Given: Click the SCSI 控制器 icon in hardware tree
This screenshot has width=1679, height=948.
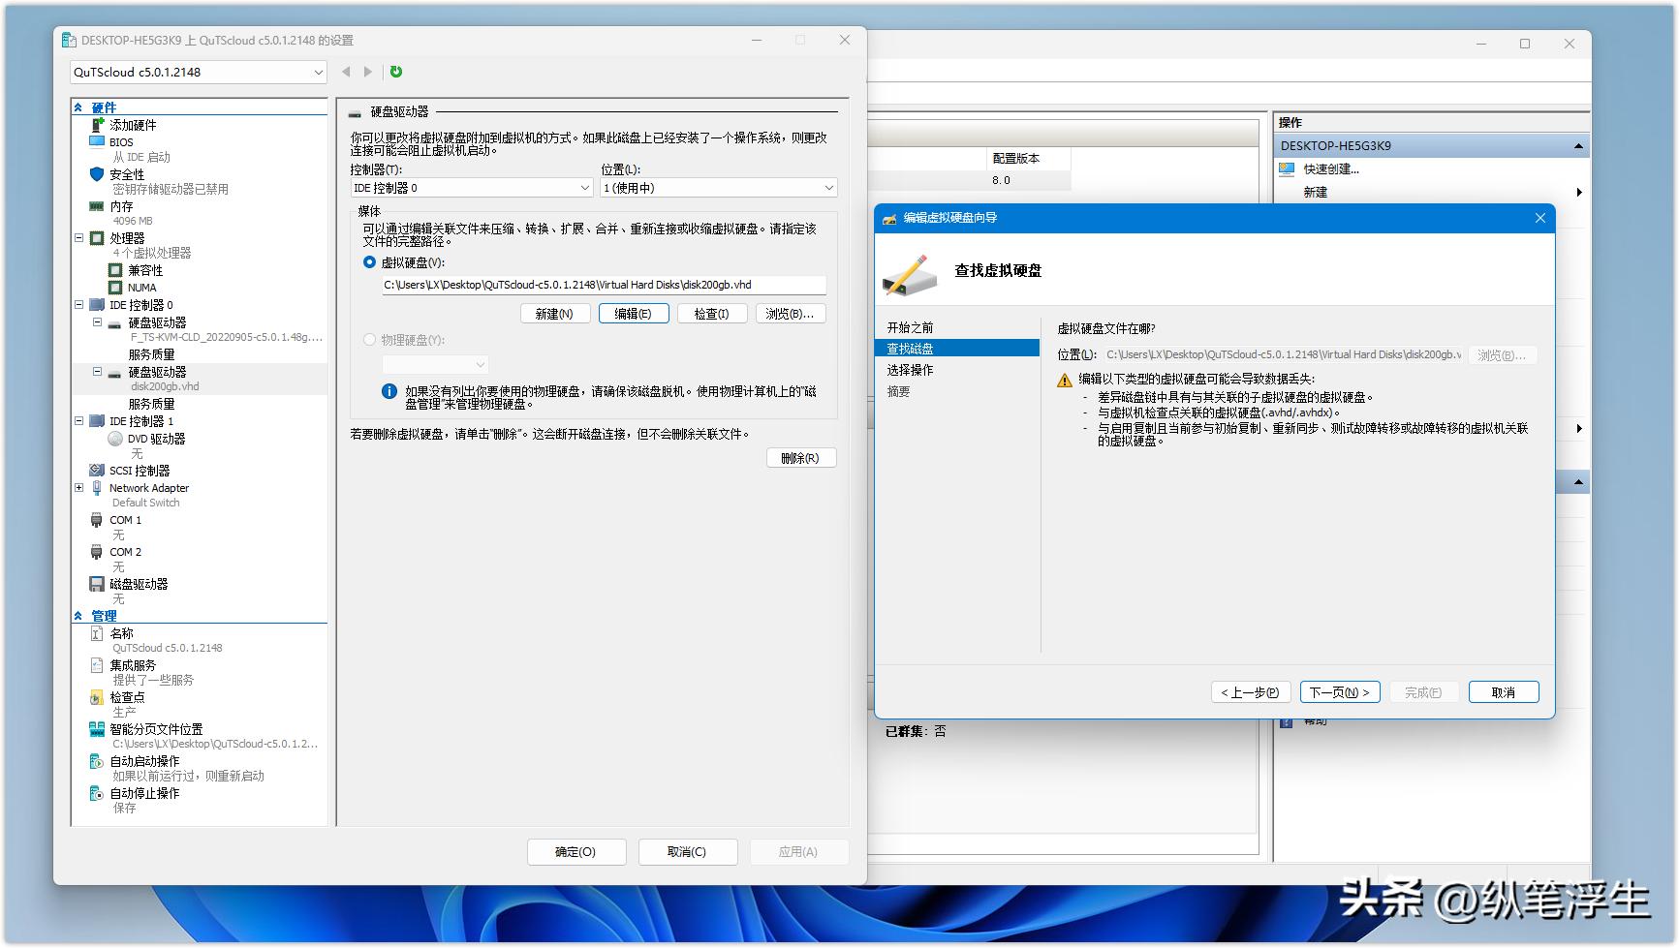Looking at the screenshot, I should click(97, 470).
